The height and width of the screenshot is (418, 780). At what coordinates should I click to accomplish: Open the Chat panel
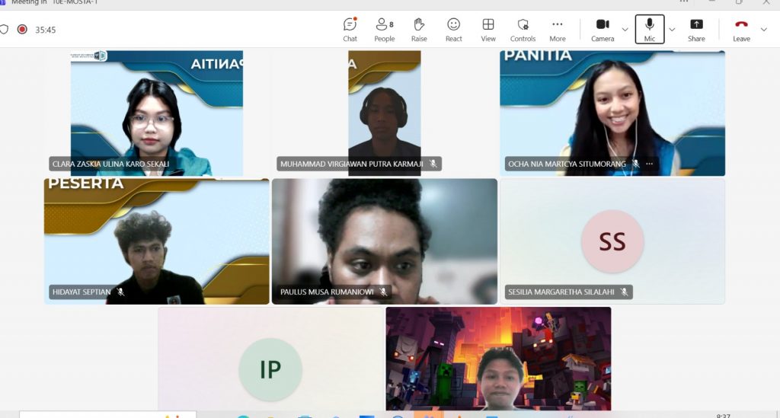[x=350, y=29]
